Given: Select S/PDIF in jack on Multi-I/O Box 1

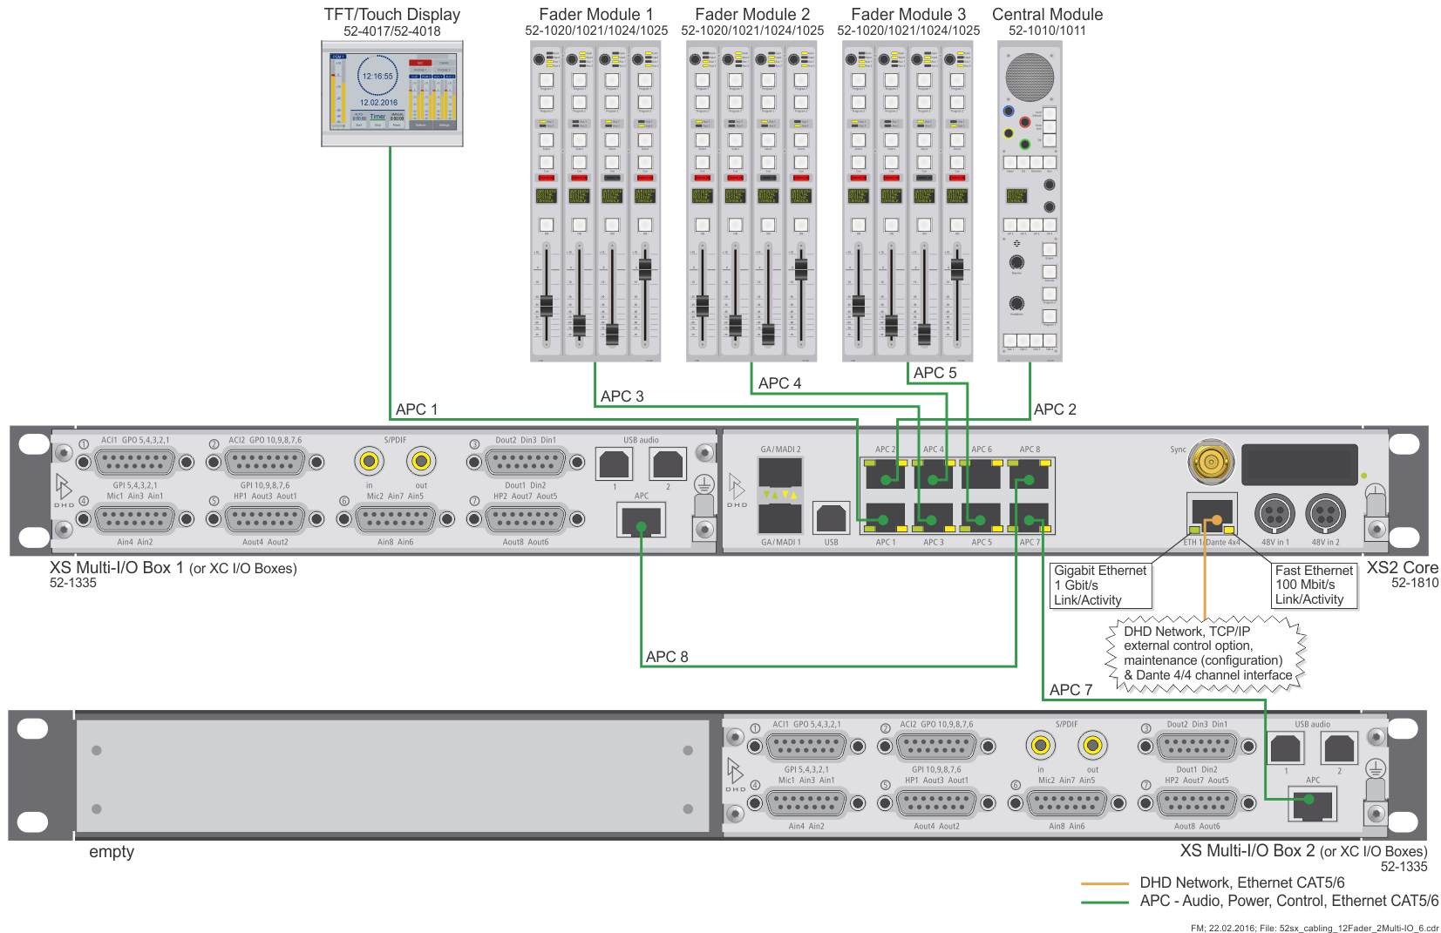Looking at the screenshot, I should [370, 461].
